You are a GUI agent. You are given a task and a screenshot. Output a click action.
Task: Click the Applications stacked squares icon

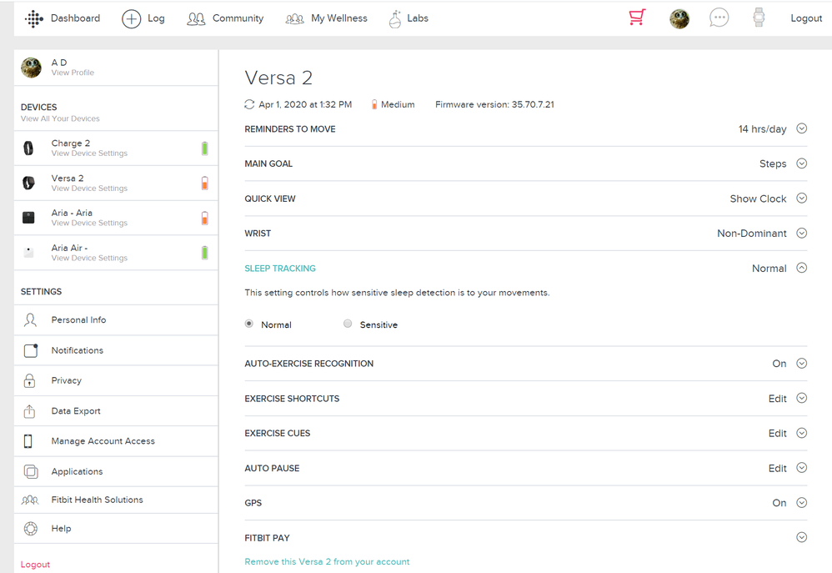[31, 471]
